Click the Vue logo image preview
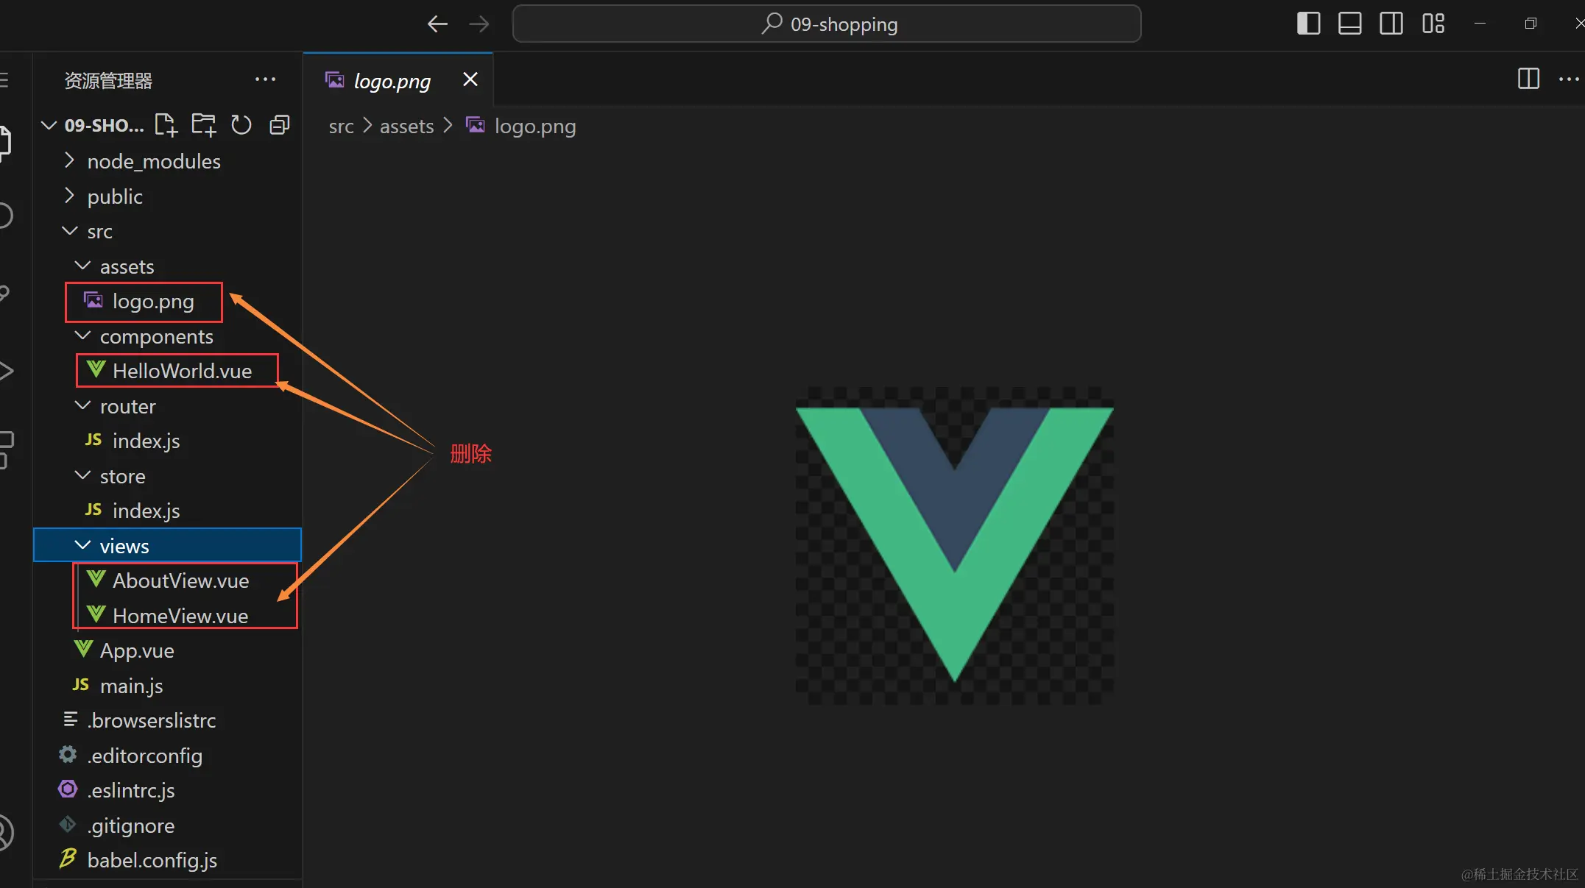The image size is (1585, 888). pyautogui.click(x=954, y=545)
